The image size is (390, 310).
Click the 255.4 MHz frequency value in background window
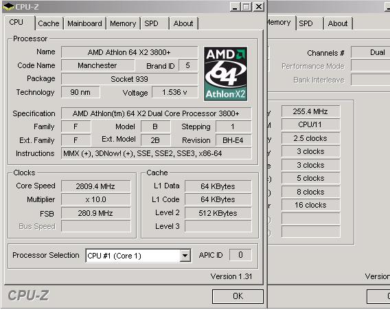coord(310,111)
